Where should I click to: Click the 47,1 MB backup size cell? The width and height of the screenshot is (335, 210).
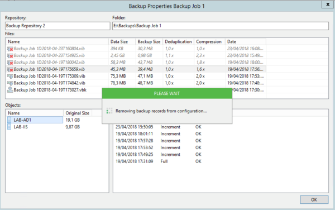[x=145, y=77]
